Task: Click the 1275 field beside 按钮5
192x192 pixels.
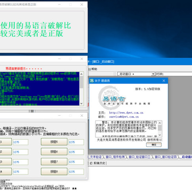Action: pyautogui.click(x=76, y=142)
